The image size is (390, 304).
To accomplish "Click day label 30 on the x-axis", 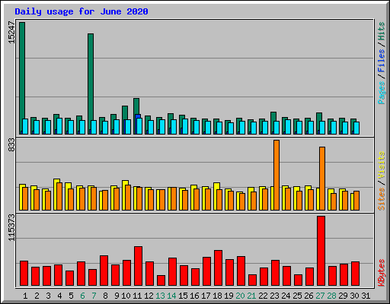I will click(x=354, y=296).
